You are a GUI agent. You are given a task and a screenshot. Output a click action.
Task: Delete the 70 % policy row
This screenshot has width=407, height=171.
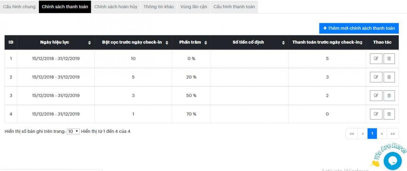point(389,114)
